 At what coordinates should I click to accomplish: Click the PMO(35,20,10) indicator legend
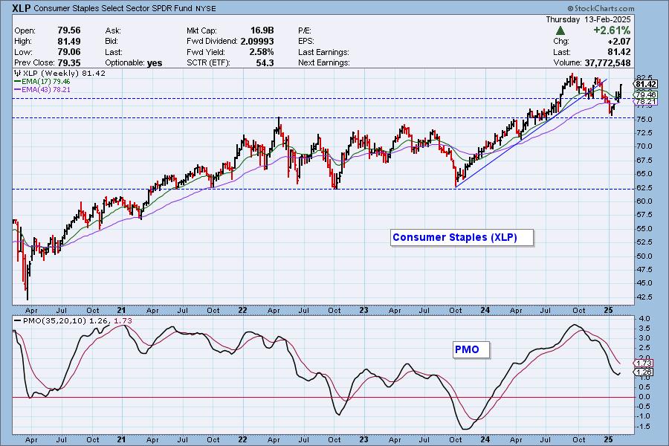point(74,321)
